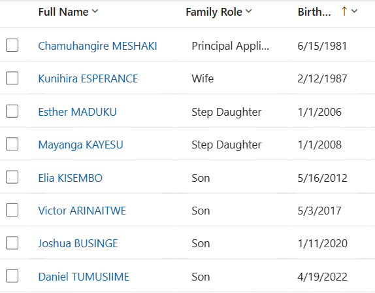Image resolution: width=375 pixels, height=293 pixels.
Task: Click the Full Name column header
Action: point(63,12)
